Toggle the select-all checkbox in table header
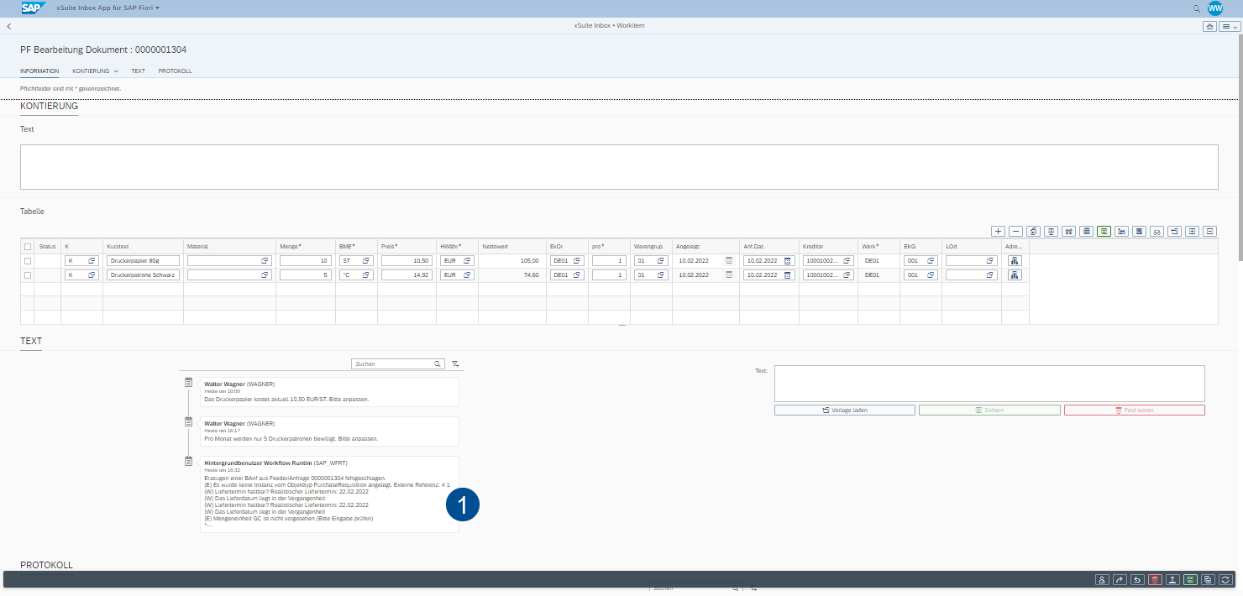 (28, 246)
